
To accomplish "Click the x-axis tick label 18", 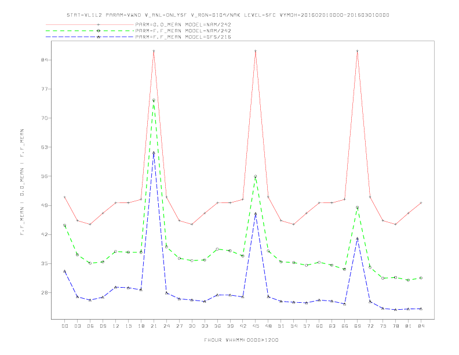I will click(141, 326).
